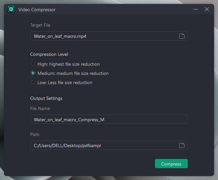Click the 'Target File' label
This screenshot has width=218, height=180.
(x=40, y=25)
